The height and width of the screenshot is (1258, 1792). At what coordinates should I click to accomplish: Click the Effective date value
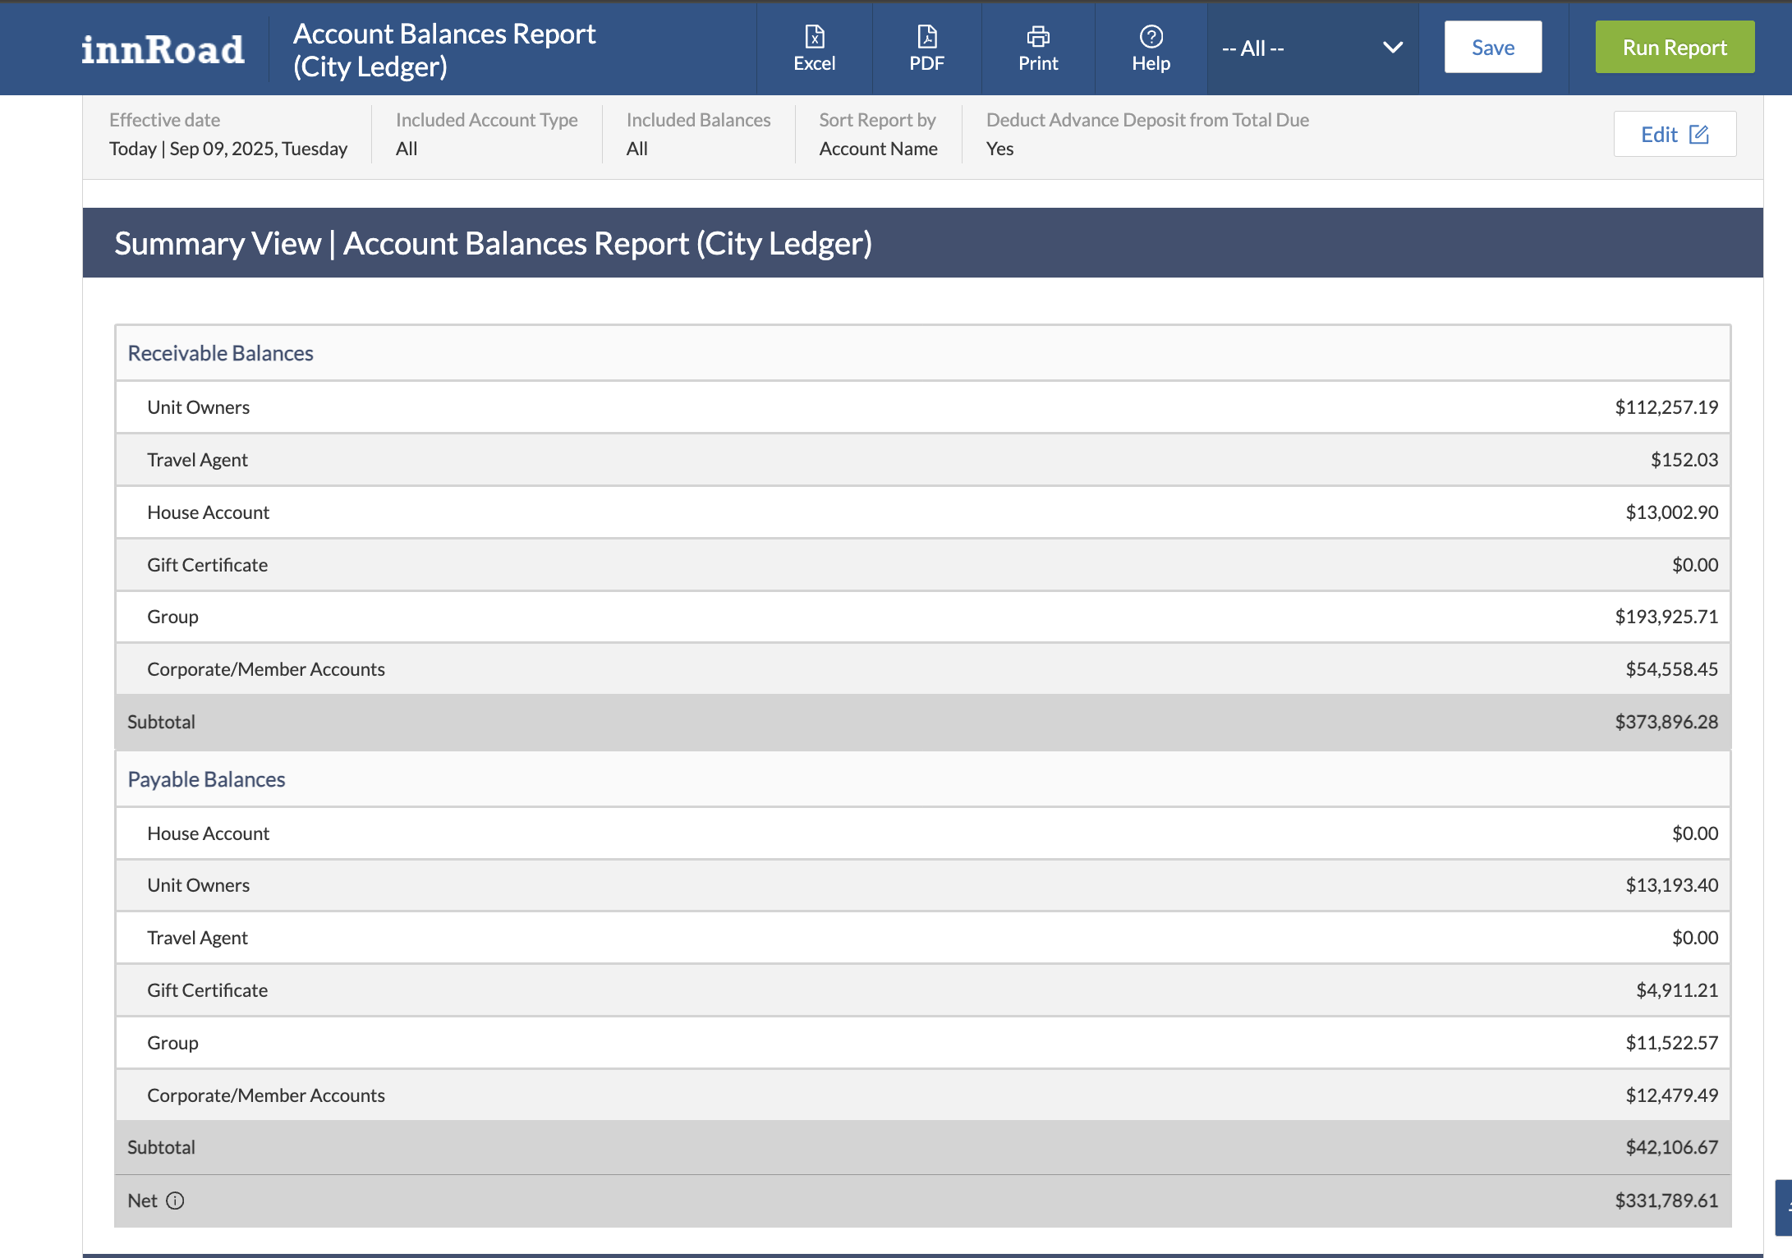coord(228,149)
